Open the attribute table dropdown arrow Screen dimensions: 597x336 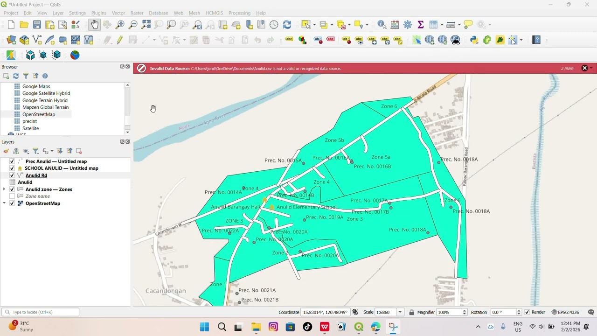coord(442,25)
